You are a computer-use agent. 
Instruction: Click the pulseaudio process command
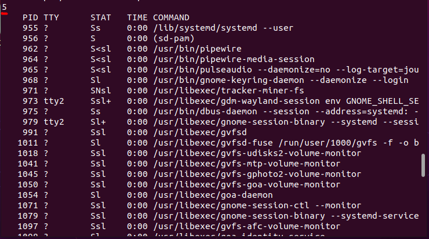pos(286,70)
